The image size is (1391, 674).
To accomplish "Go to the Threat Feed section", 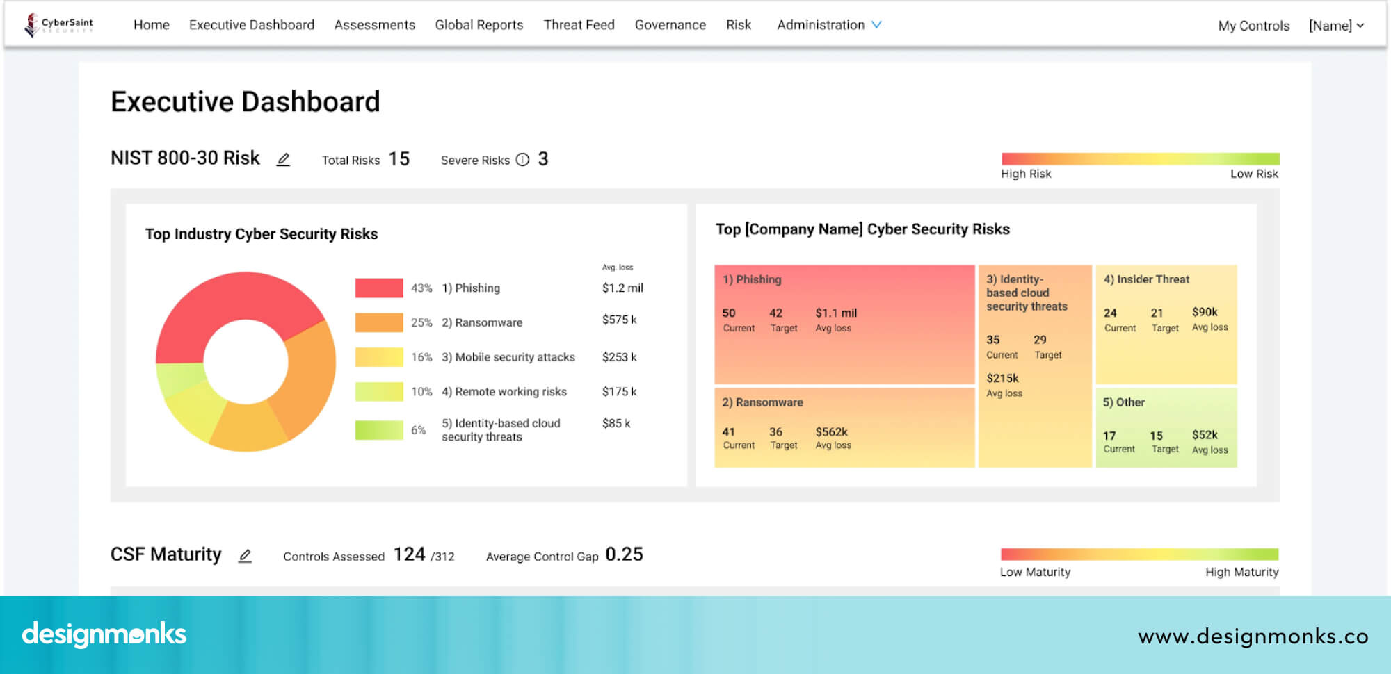I will [x=579, y=24].
